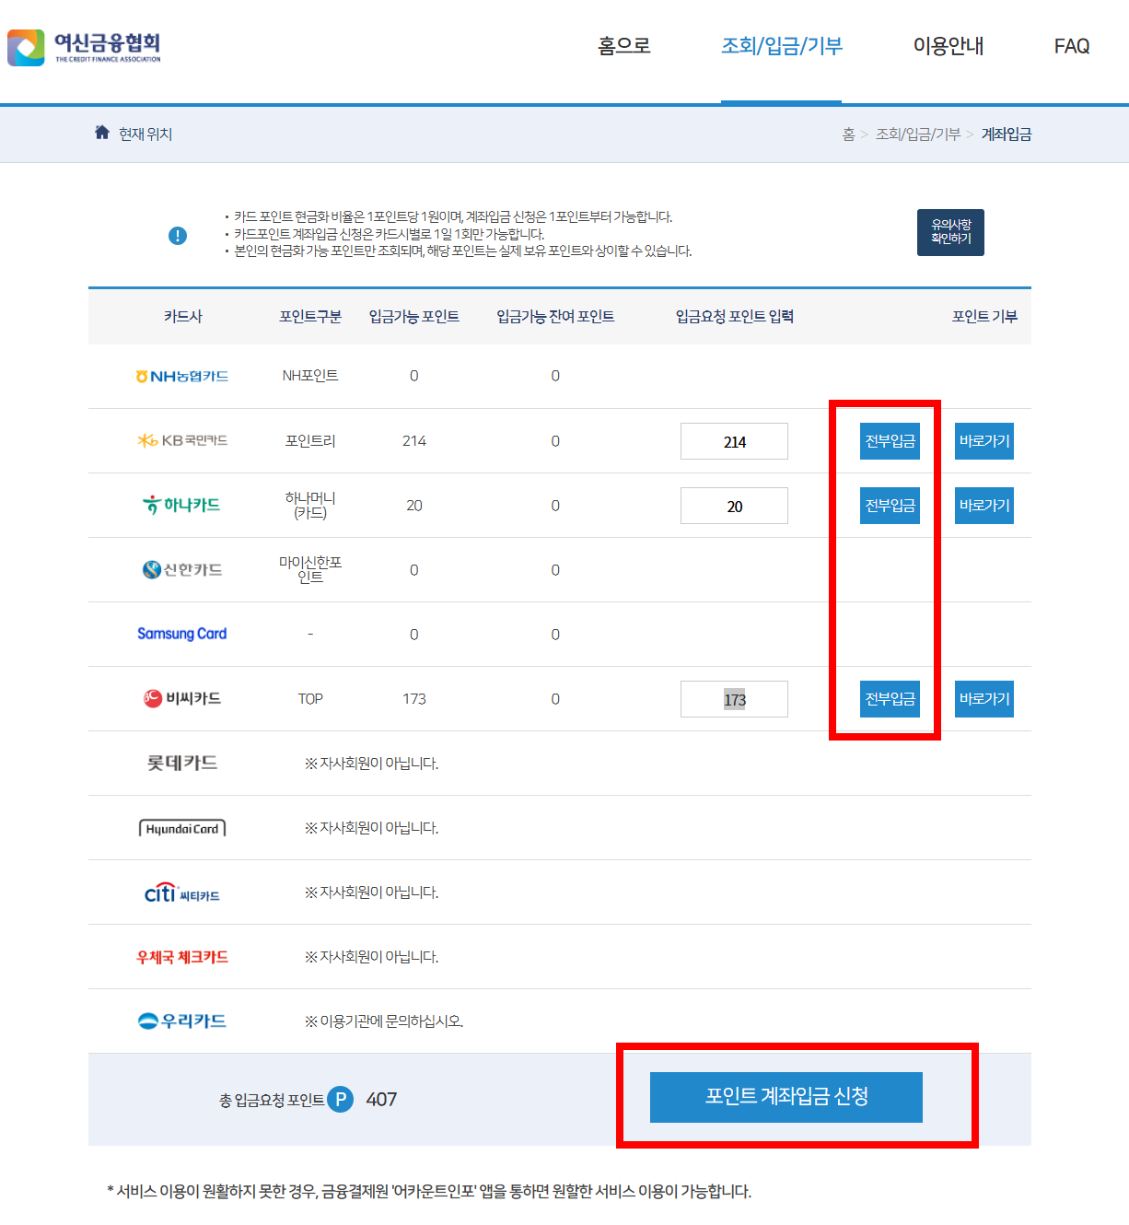Click the 계좌입금 breadcrumb item
The height and width of the screenshot is (1225, 1129).
(1007, 134)
